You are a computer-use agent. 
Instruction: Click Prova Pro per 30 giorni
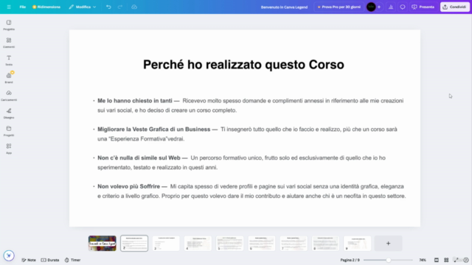[x=339, y=7]
